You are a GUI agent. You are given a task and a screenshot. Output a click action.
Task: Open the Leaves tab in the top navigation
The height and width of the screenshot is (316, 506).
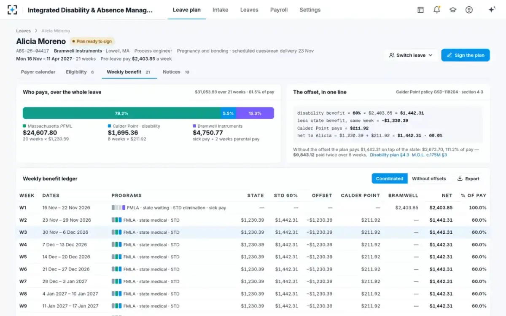pos(249,10)
